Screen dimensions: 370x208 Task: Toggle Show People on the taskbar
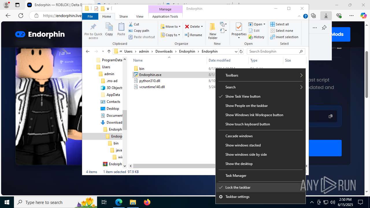pos(260,106)
